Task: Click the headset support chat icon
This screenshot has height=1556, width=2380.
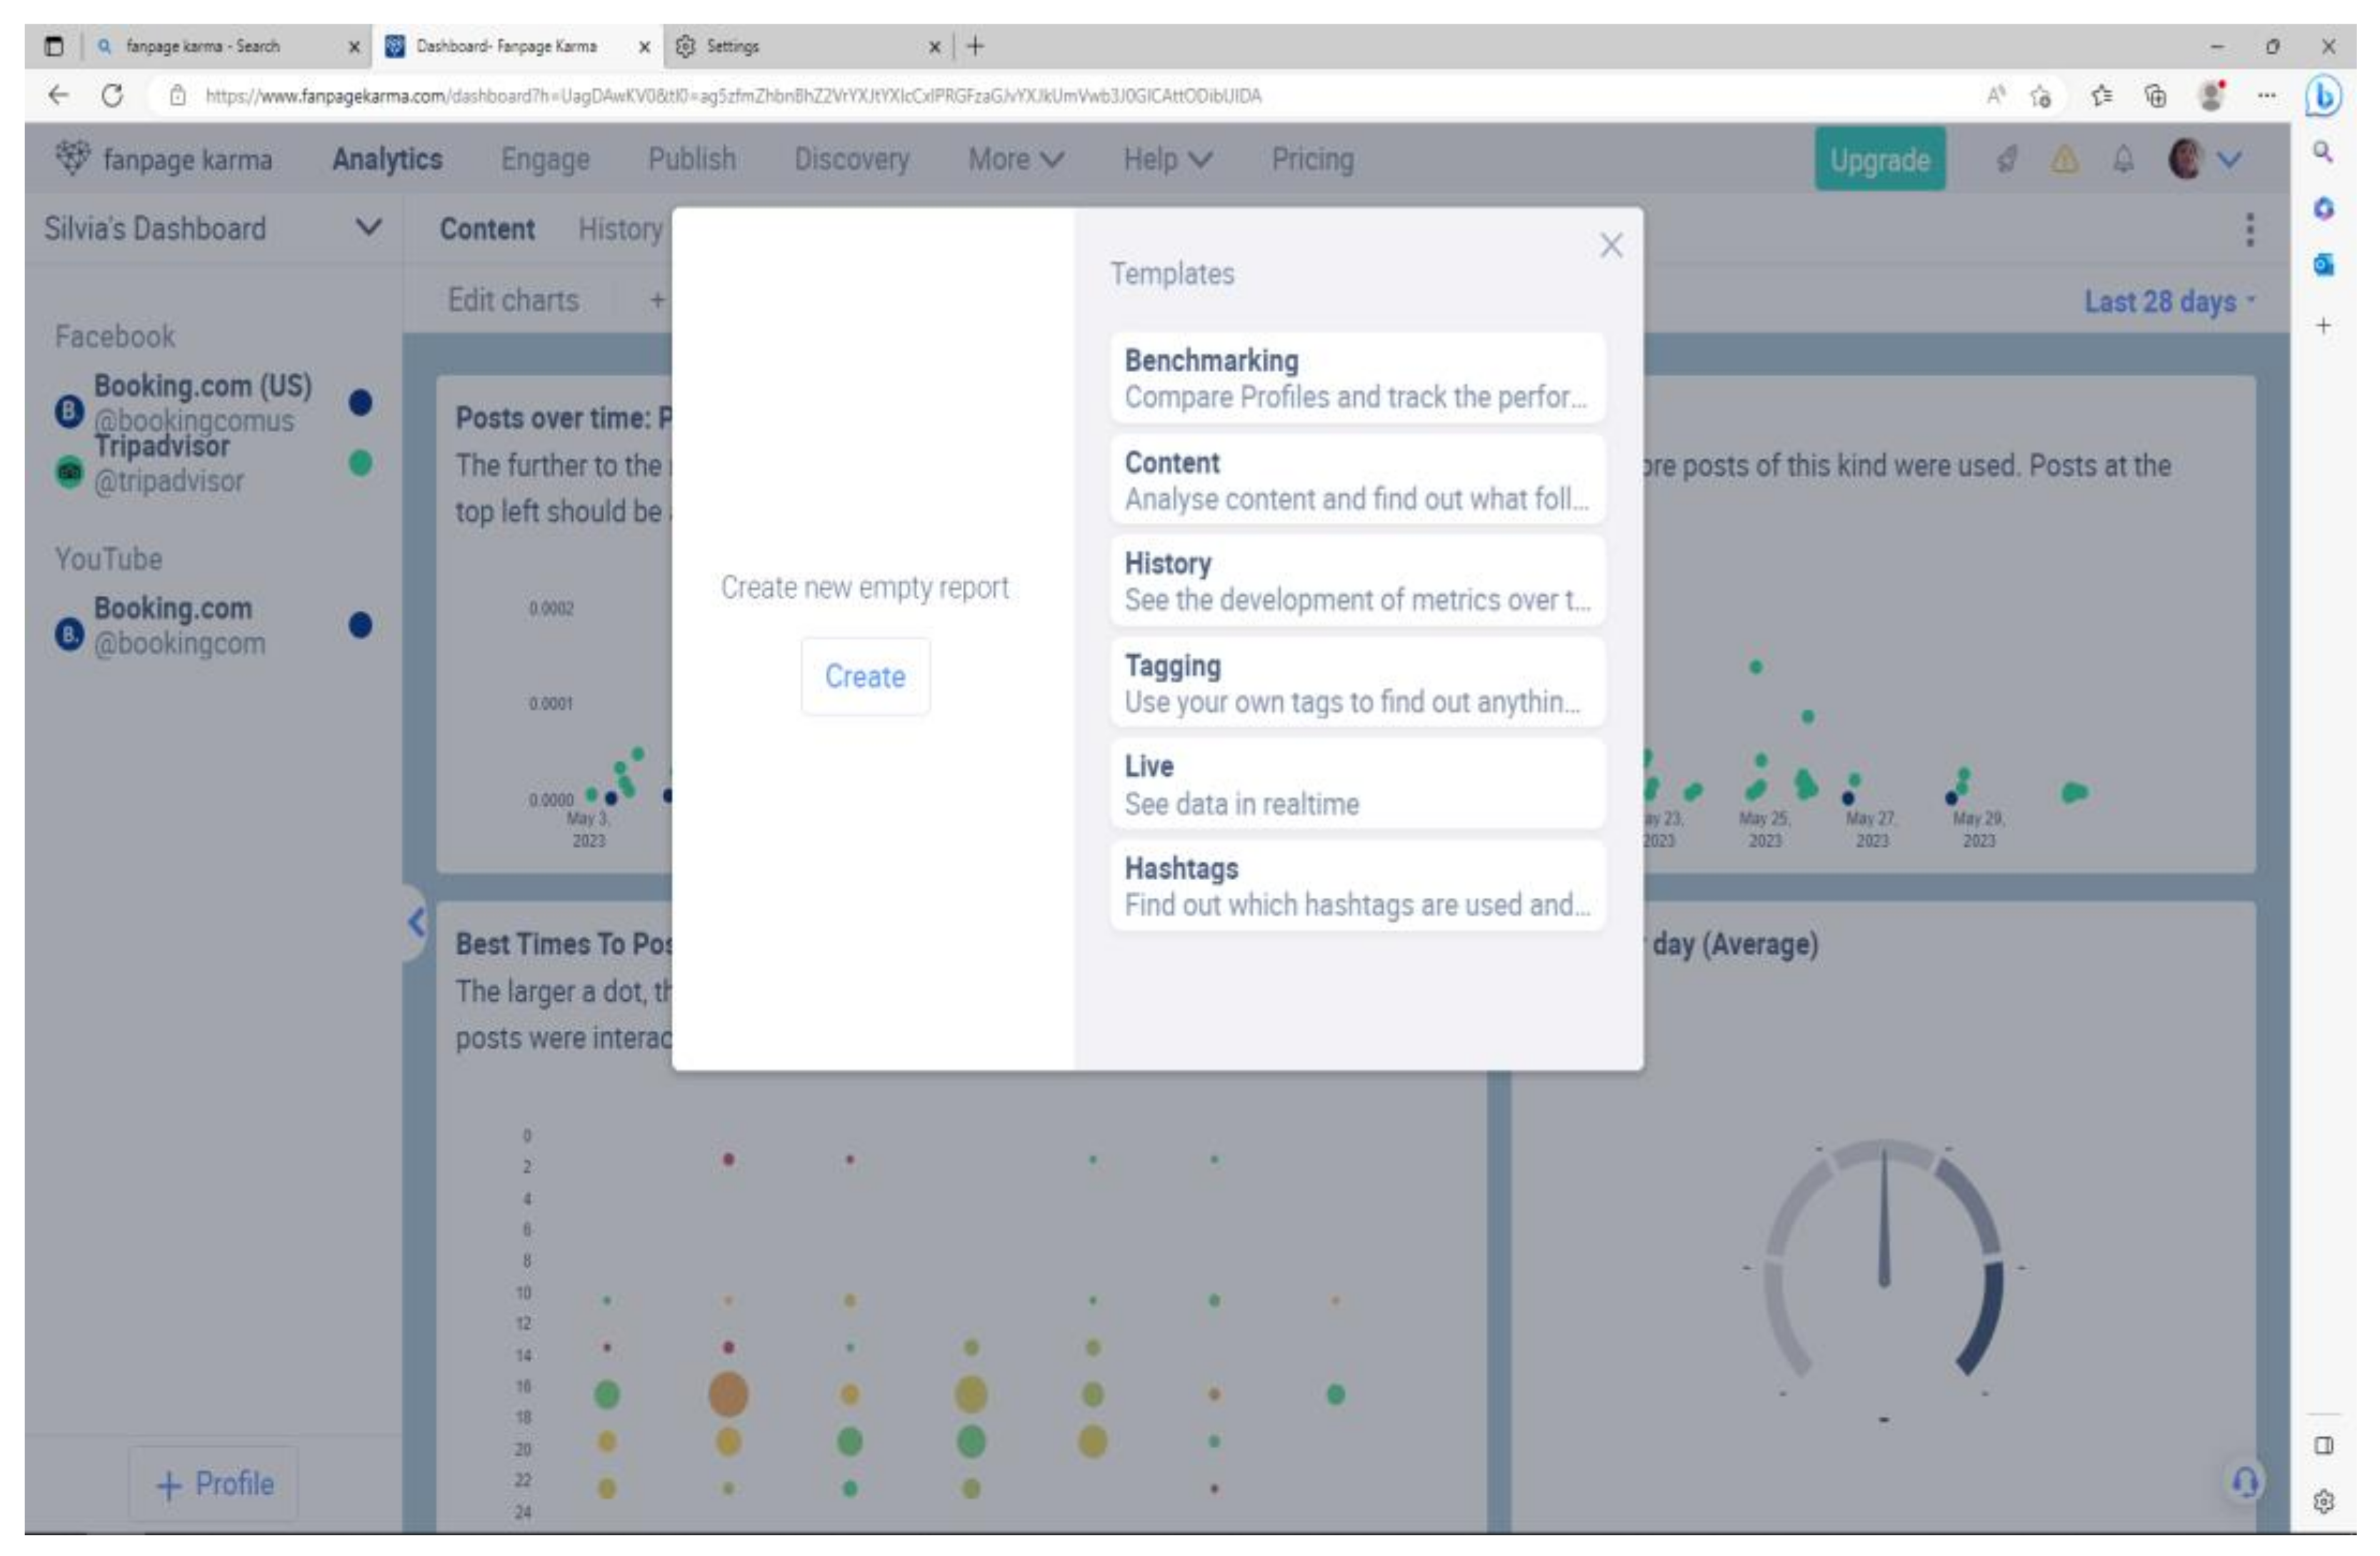Action: coord(2244,1481)
